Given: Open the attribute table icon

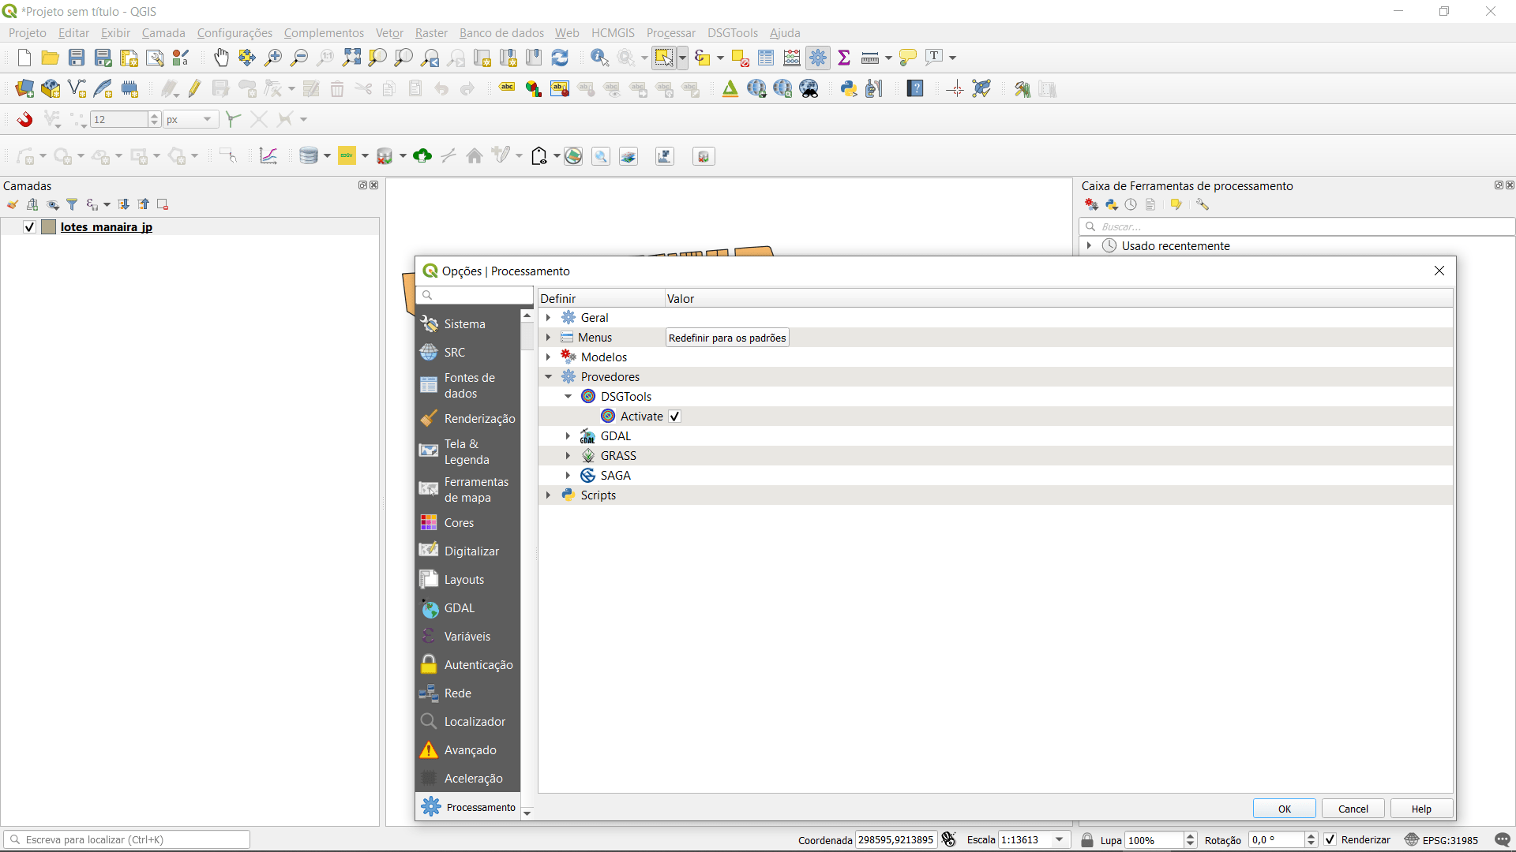Looking at the screenshot, I should (x=766, y=58).
